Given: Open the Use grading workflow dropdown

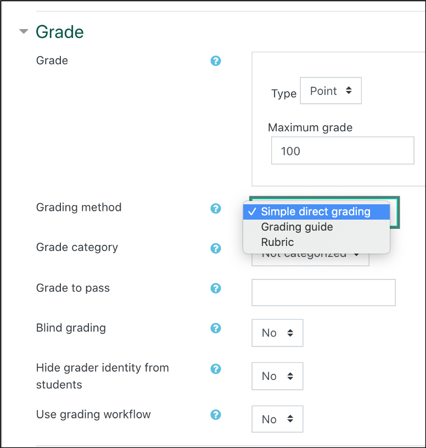Looking at the screenshot, I should (277, 419).
